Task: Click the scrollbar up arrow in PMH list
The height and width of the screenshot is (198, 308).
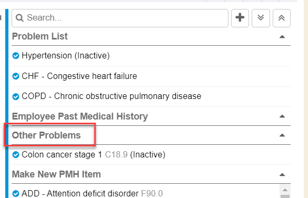Action: point(285,190)
